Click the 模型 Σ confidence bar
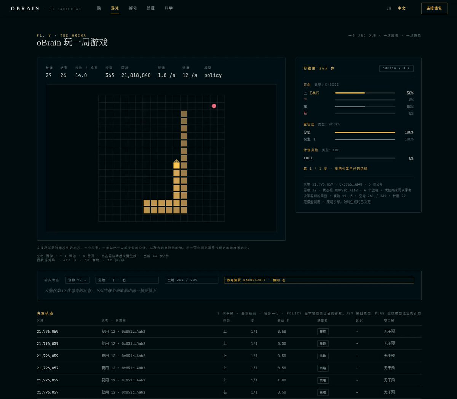This screenshot has height=399, width=457. (x=365, y=139)
